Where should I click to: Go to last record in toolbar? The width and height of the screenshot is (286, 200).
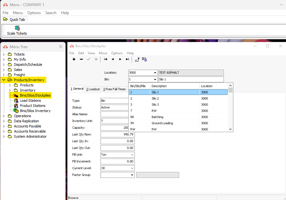click(x=127, y=59)
